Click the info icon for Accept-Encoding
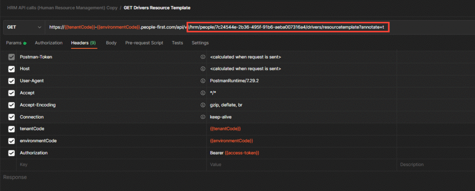 203,105
